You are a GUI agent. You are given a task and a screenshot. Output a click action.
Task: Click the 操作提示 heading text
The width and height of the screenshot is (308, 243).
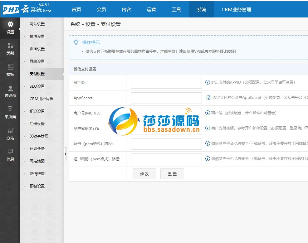[x=91, y=42]
